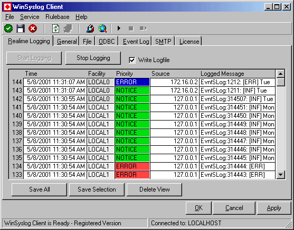The width and height of the screenshot is (294, 230).
Task: Click the Delete View button
Action: (155, 189)
